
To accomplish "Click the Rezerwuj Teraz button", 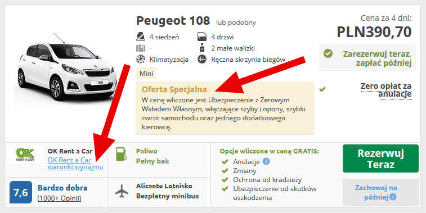I will tap(380, 158).
